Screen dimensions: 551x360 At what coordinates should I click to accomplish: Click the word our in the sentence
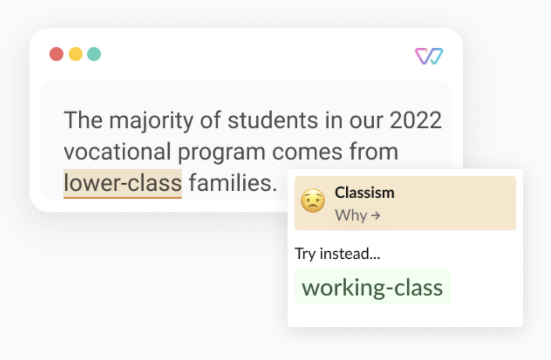click(366, 121)
